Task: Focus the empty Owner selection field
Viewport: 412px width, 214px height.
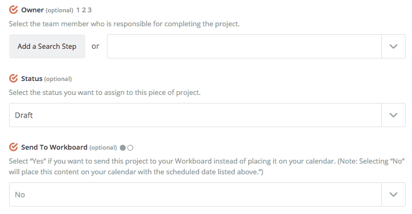Action: (244, 47)
